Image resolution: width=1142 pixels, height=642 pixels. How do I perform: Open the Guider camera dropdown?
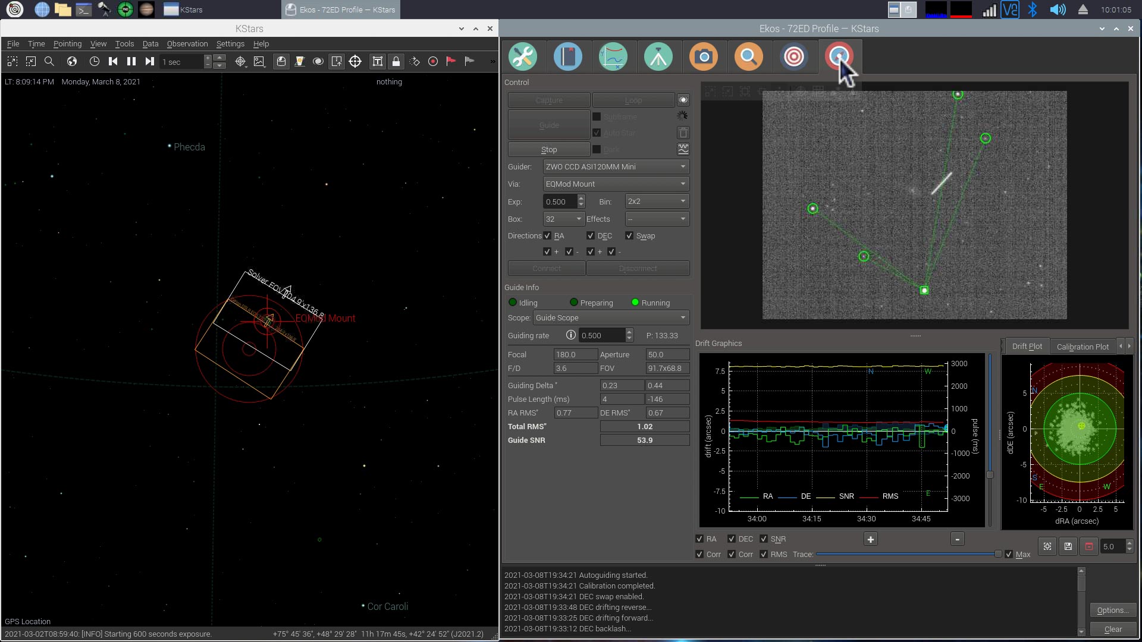click(616, 167)
